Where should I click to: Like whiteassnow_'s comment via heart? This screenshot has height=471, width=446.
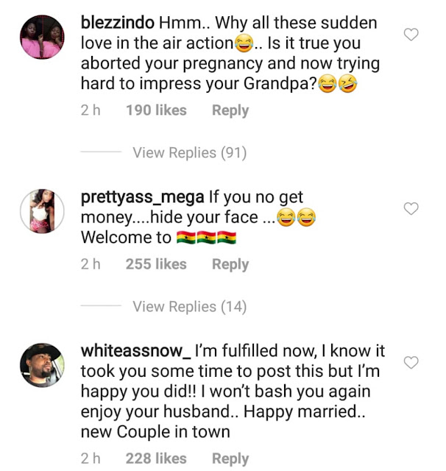pyautogui.click(x=411, y=362)
